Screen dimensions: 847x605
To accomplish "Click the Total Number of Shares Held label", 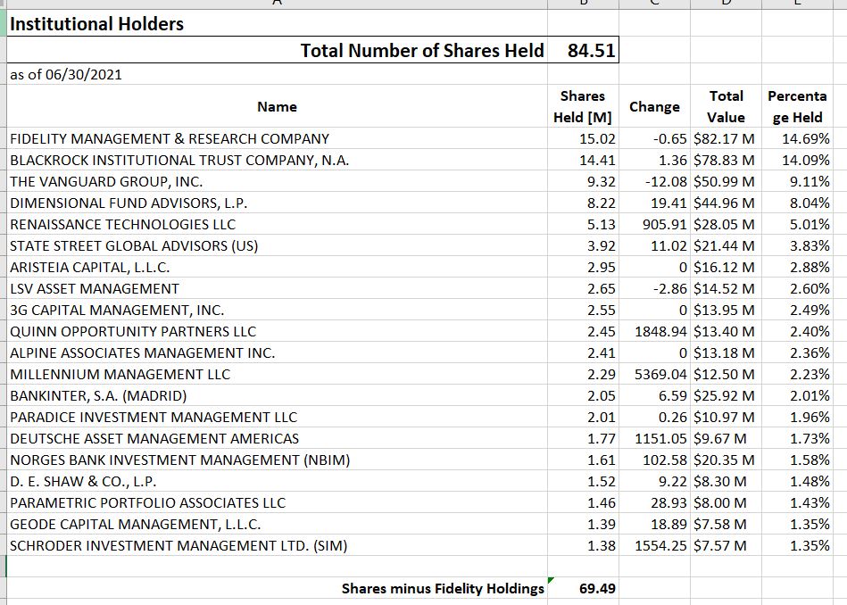I will pyautogui.click(x=422, y=50).
